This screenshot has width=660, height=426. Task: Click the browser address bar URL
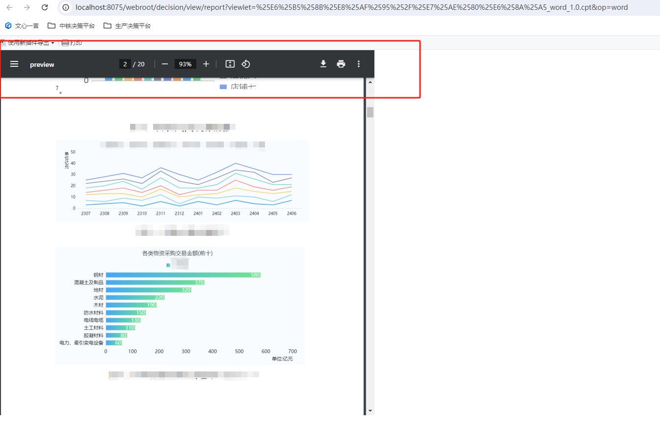click(352, 7)
